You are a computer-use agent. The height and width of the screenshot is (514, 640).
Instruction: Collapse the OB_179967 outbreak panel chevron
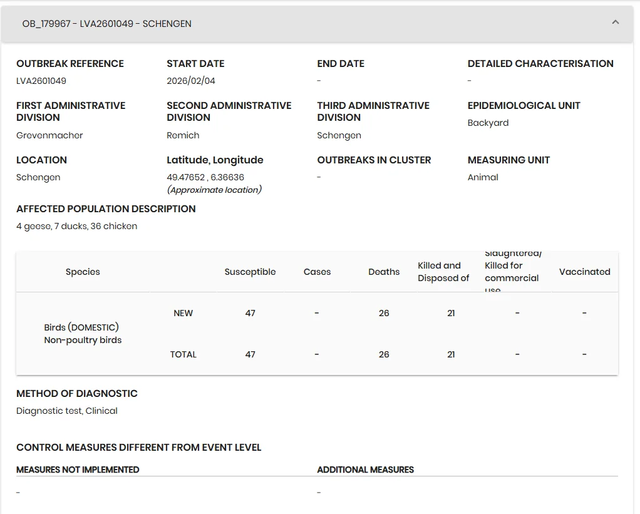pyautogui.click(x=615, y=23)
